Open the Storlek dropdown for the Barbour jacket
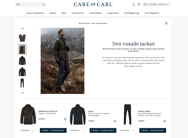 coord(28,130)
